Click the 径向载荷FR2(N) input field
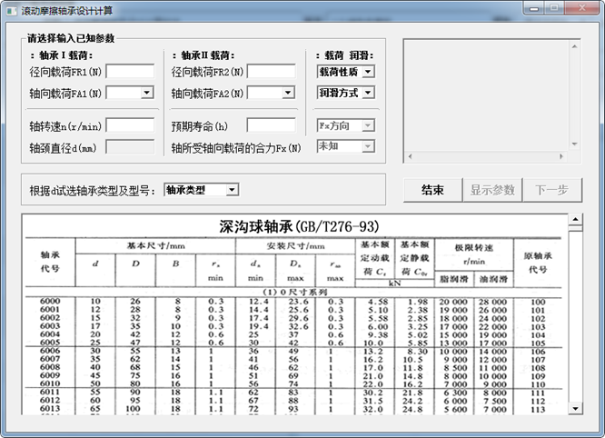The image size is (605, 438). [x=272, y=72]
